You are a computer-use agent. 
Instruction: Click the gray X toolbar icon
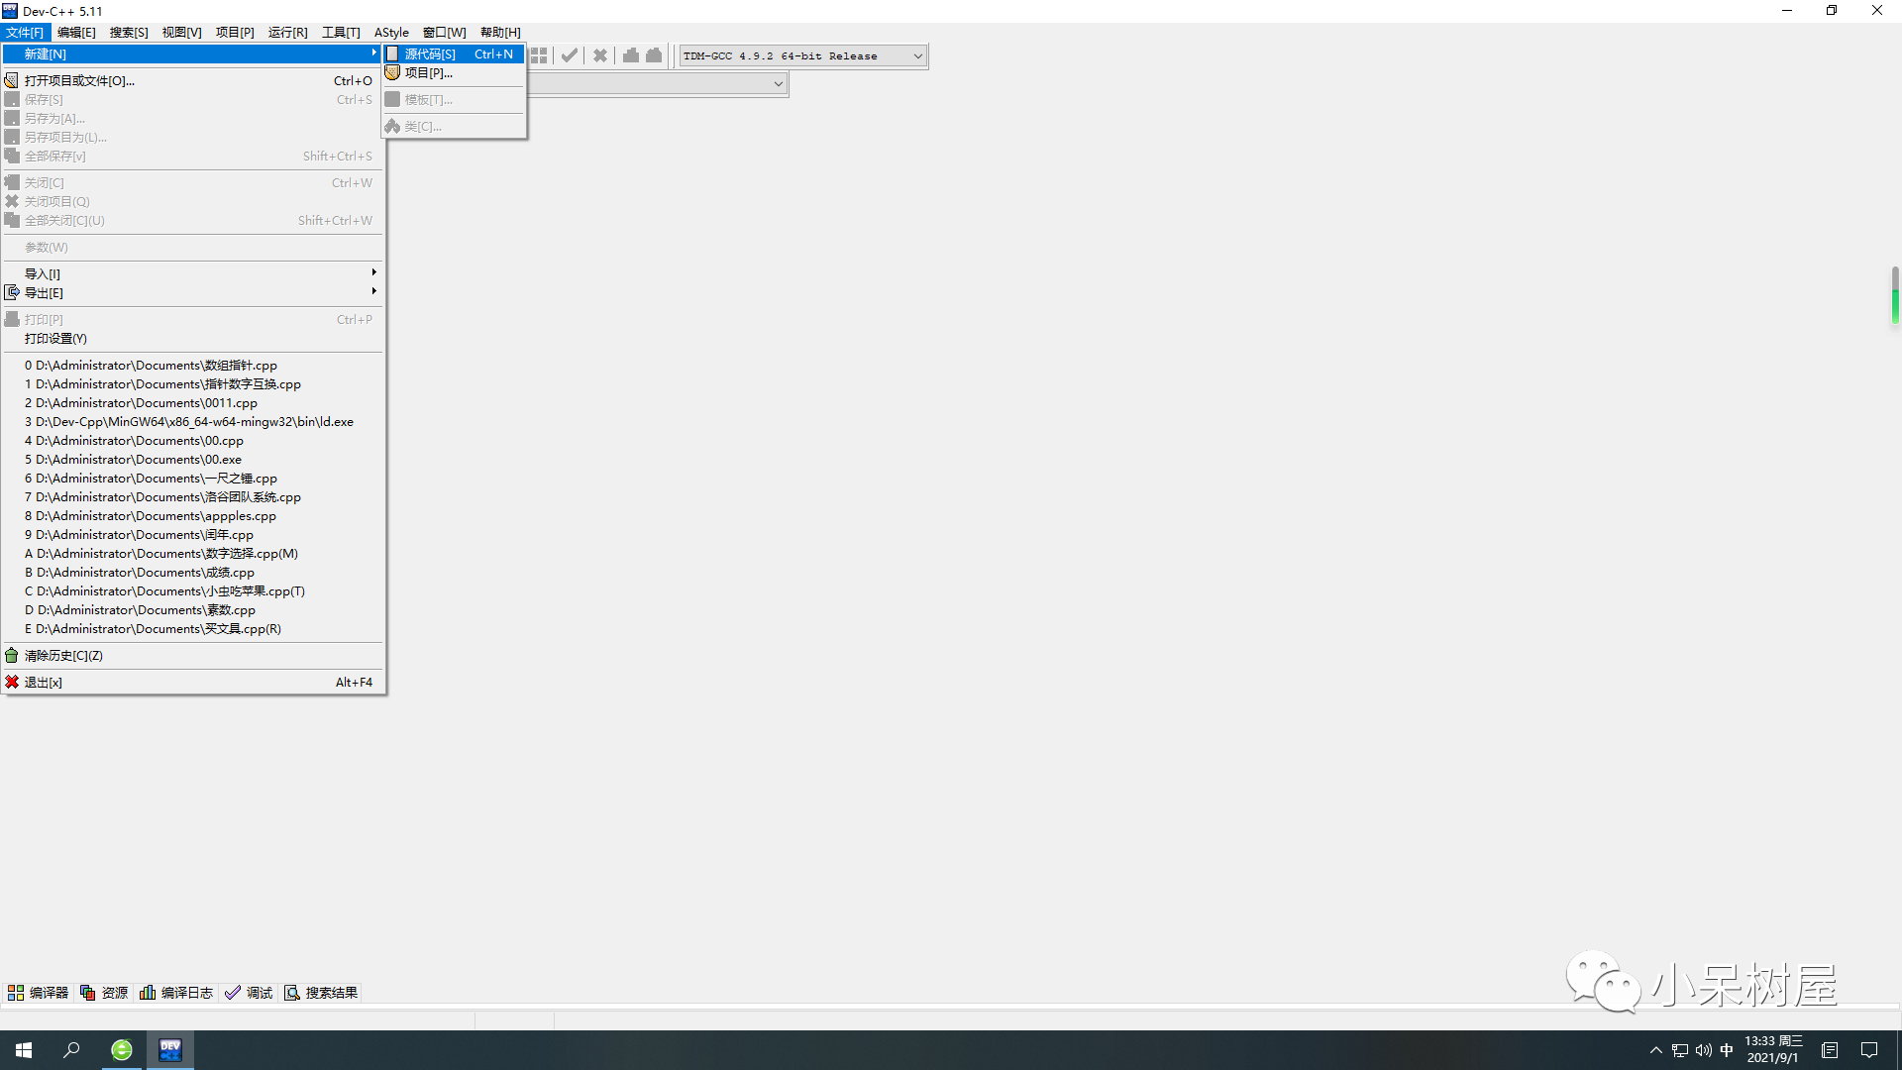tap(600, 56)
